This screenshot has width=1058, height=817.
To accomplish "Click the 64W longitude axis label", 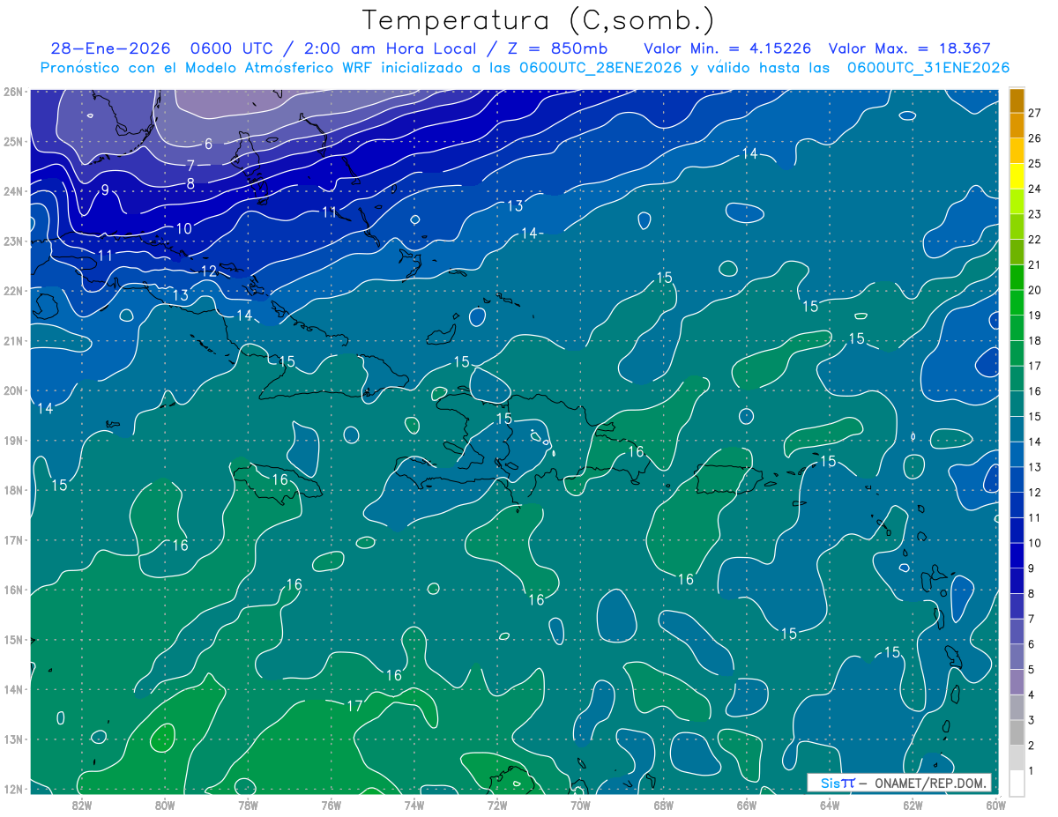I will click(830, 804).
